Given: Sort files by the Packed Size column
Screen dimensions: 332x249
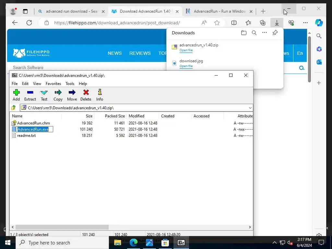Looking at the screenshot, I should point(110,116).
